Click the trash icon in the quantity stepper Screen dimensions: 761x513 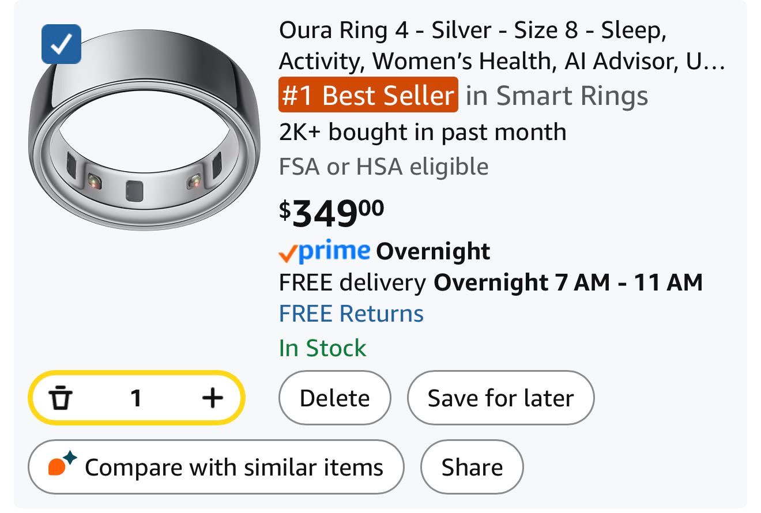click(60, 398)
